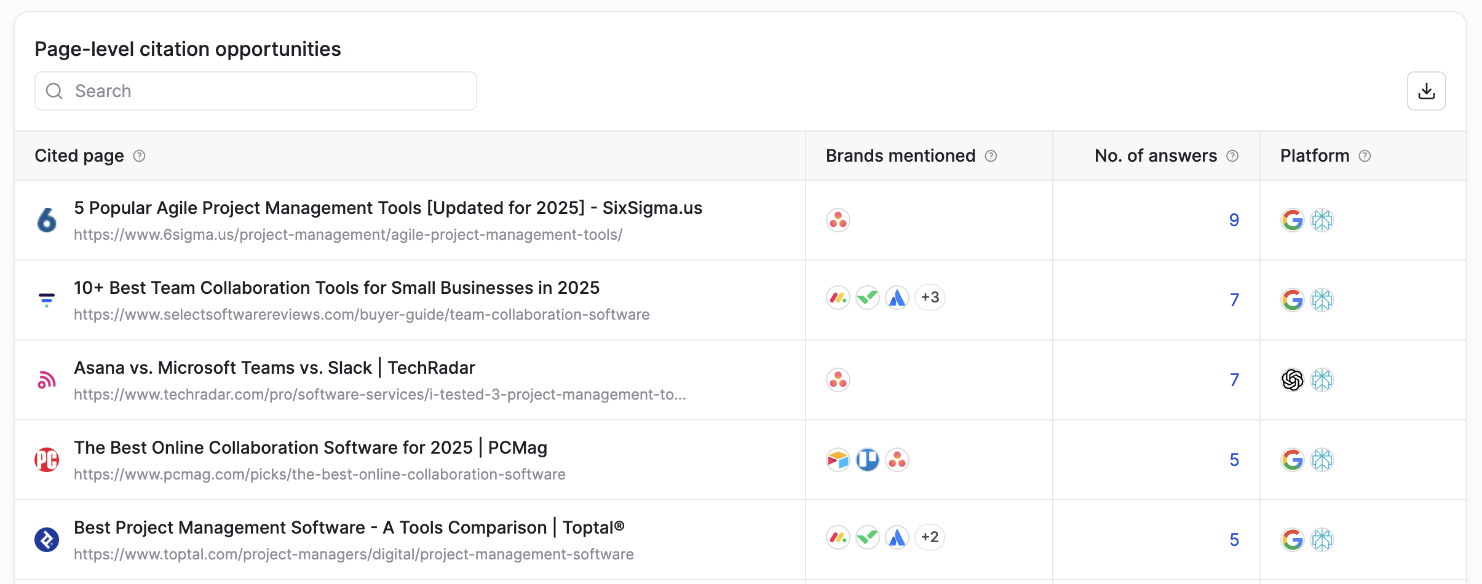Screen dimensions: 1482x584
Task: Open the Brands mentioned info tooltip icon
Action: pos(991,156)
